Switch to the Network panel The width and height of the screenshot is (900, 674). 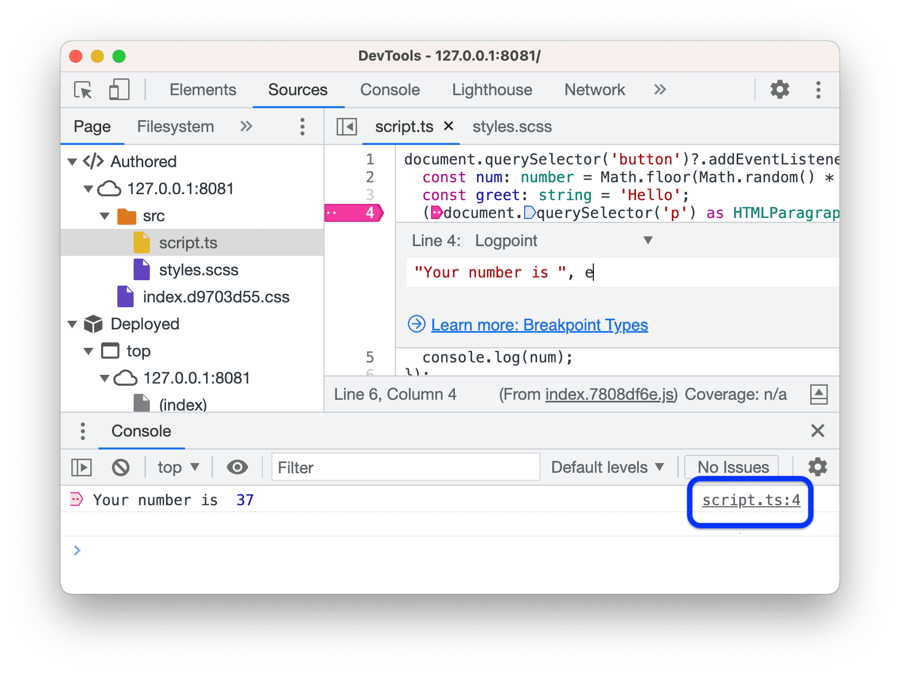(x=594, y=90)
